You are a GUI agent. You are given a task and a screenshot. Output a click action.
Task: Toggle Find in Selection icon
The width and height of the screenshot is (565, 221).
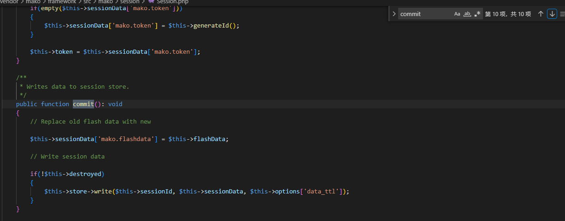(562, 14)
